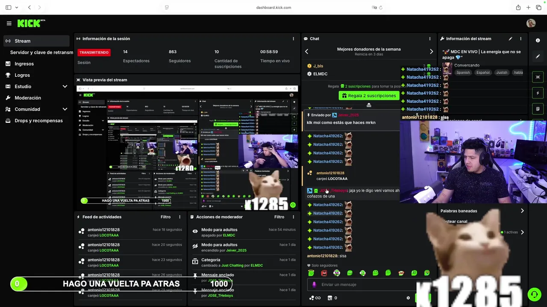
Task: Collapse the donor leaderboard panel
Action: (x=369, y=105)
